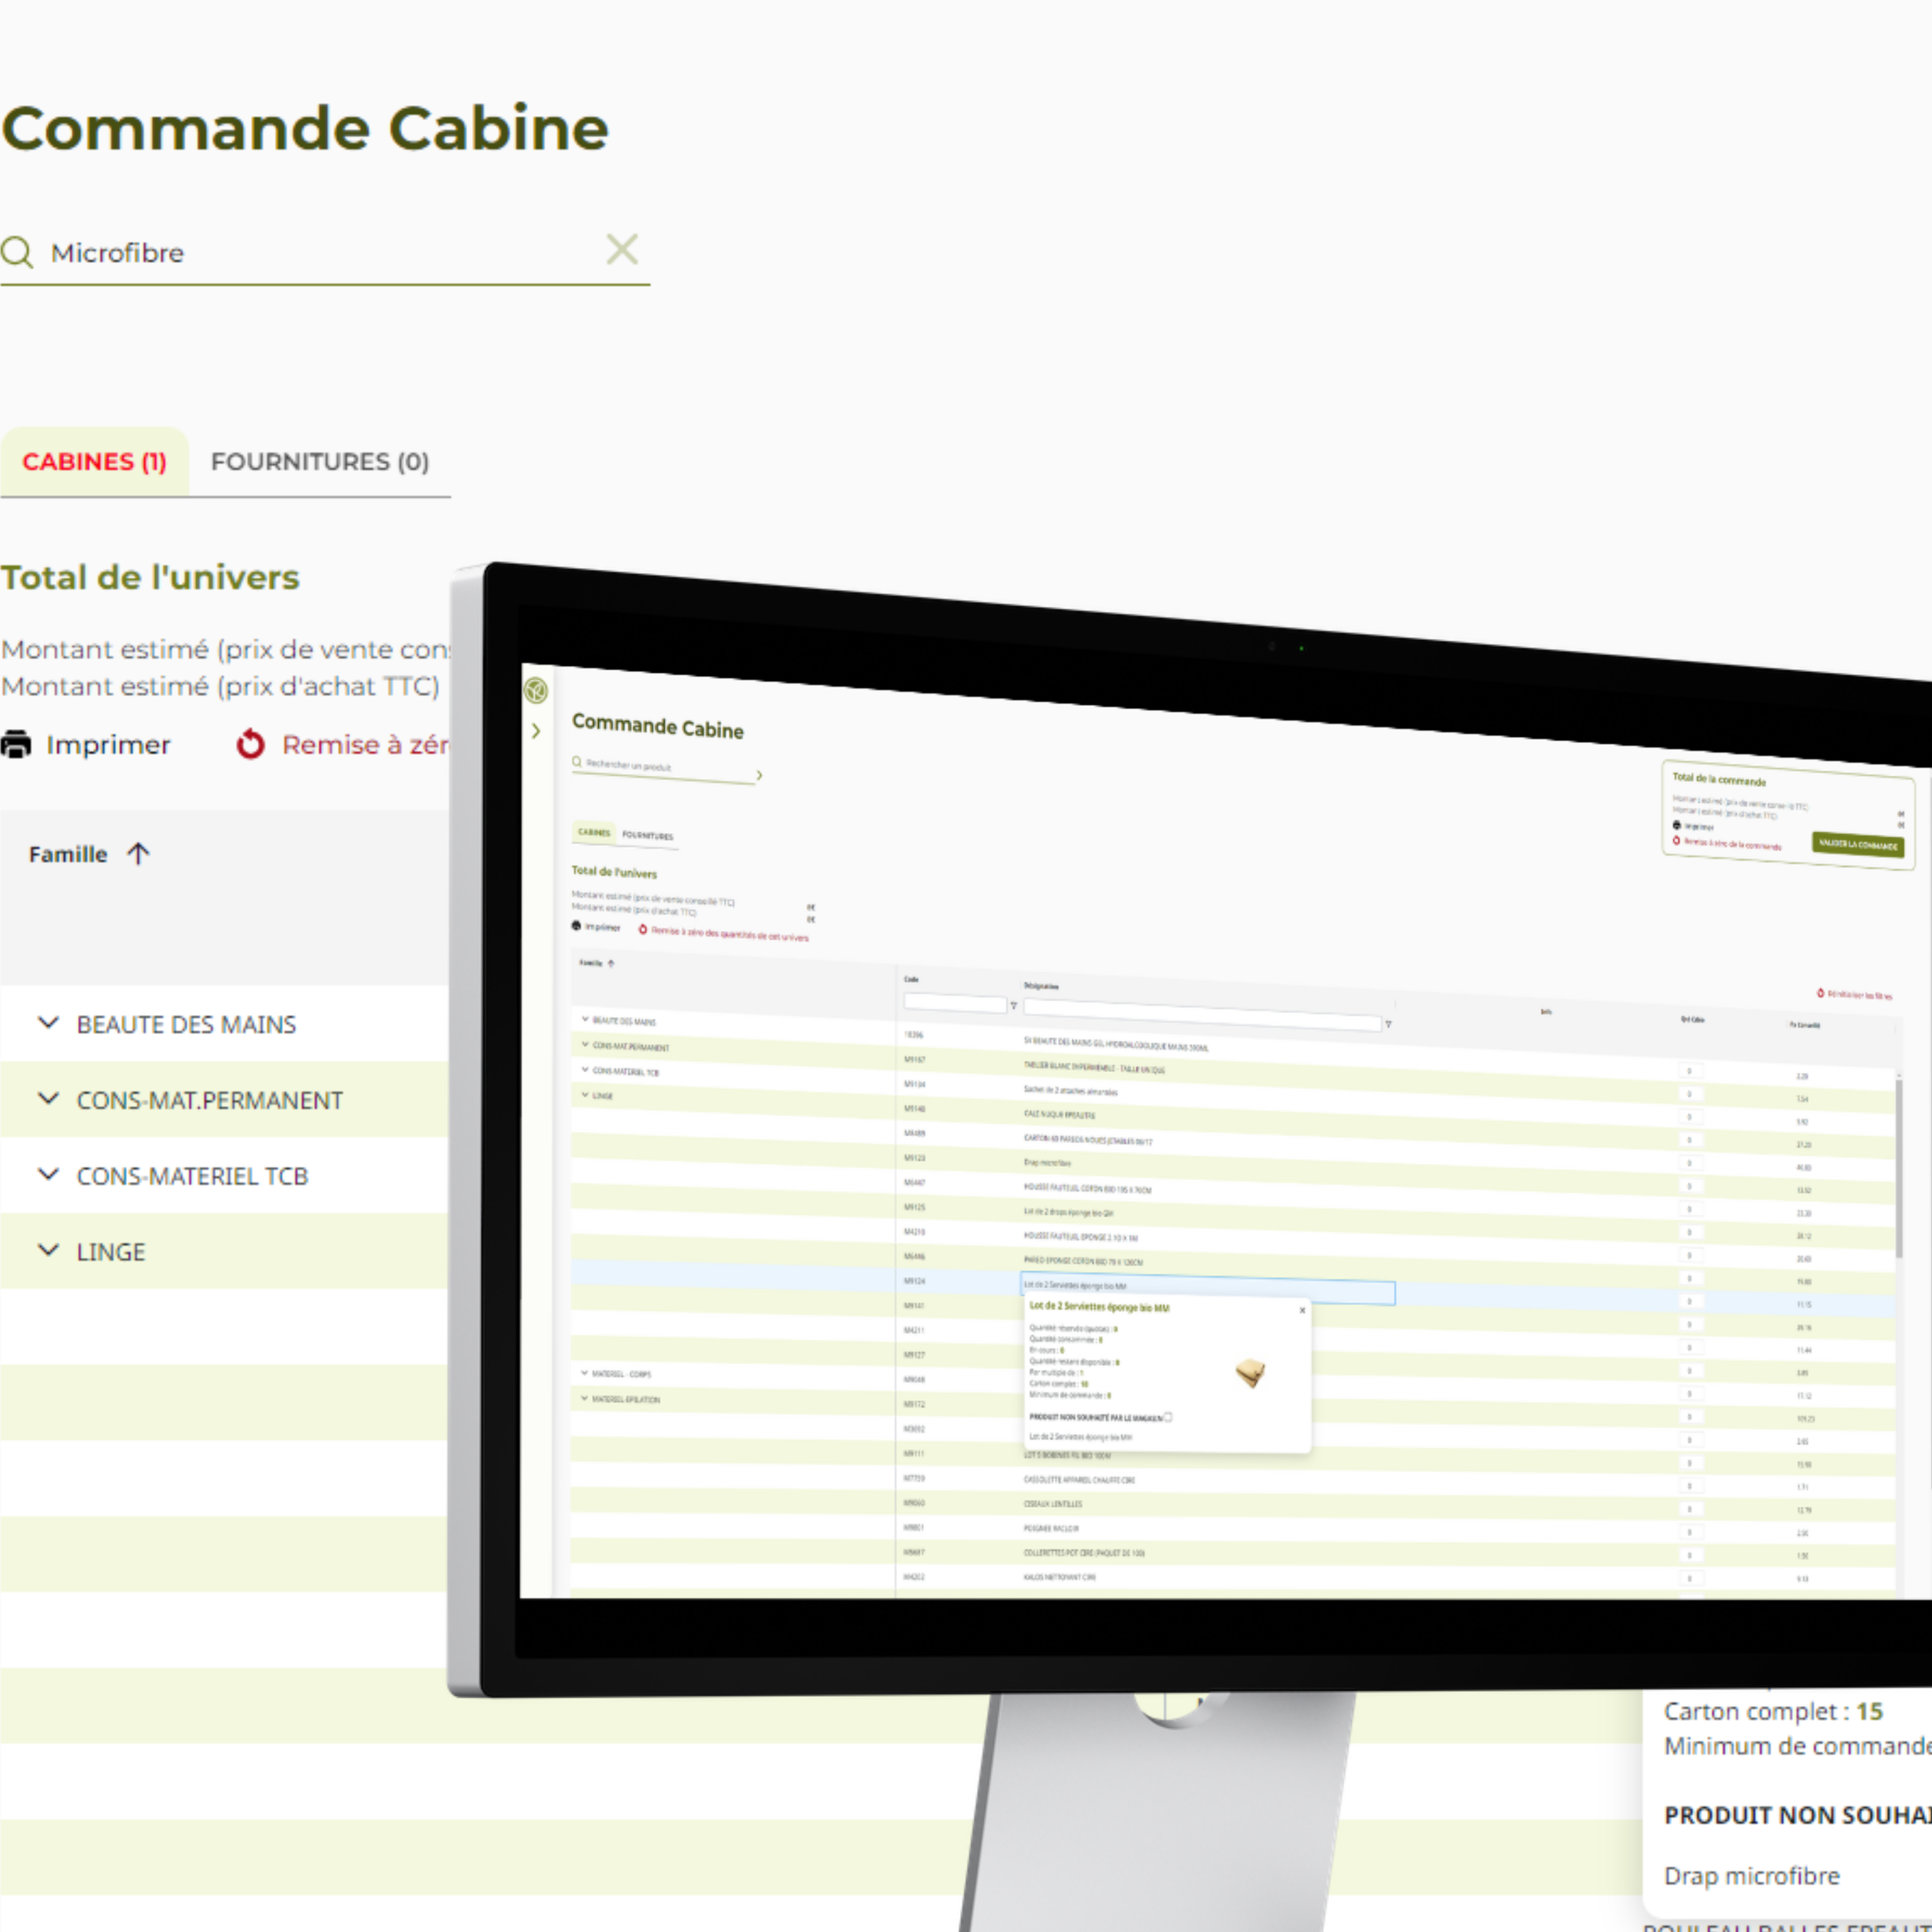This screenshot has width=1932, height=1932.
Task: Click the monitor's red univers reset icon
Action: (643, 929)
